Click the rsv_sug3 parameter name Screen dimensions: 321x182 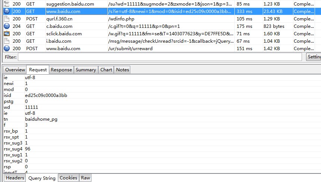click(x=13, y=143)
